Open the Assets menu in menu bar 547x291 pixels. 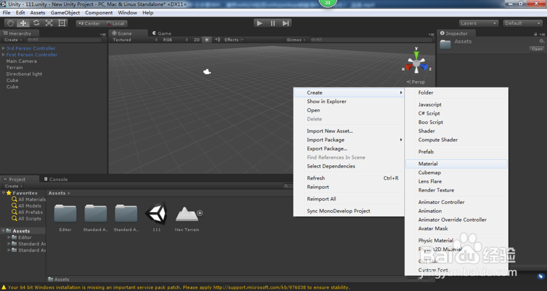pos(38,13)
